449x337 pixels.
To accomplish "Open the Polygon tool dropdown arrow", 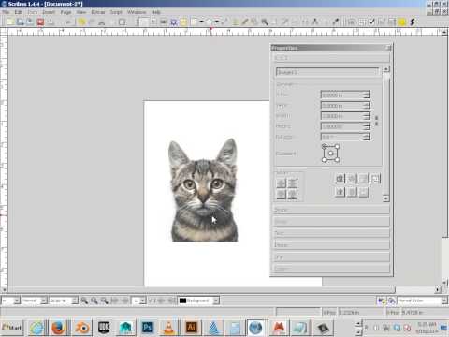I will point(216,22).
